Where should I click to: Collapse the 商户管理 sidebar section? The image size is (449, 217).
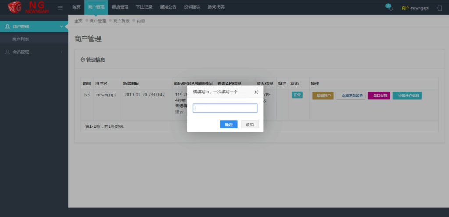(34, 27)
